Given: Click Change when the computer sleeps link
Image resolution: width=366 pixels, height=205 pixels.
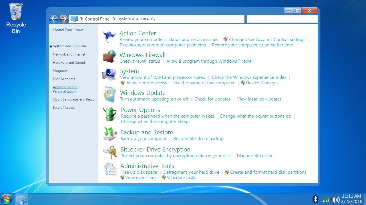Looking at the screenshot, I should tap(156, 122).
